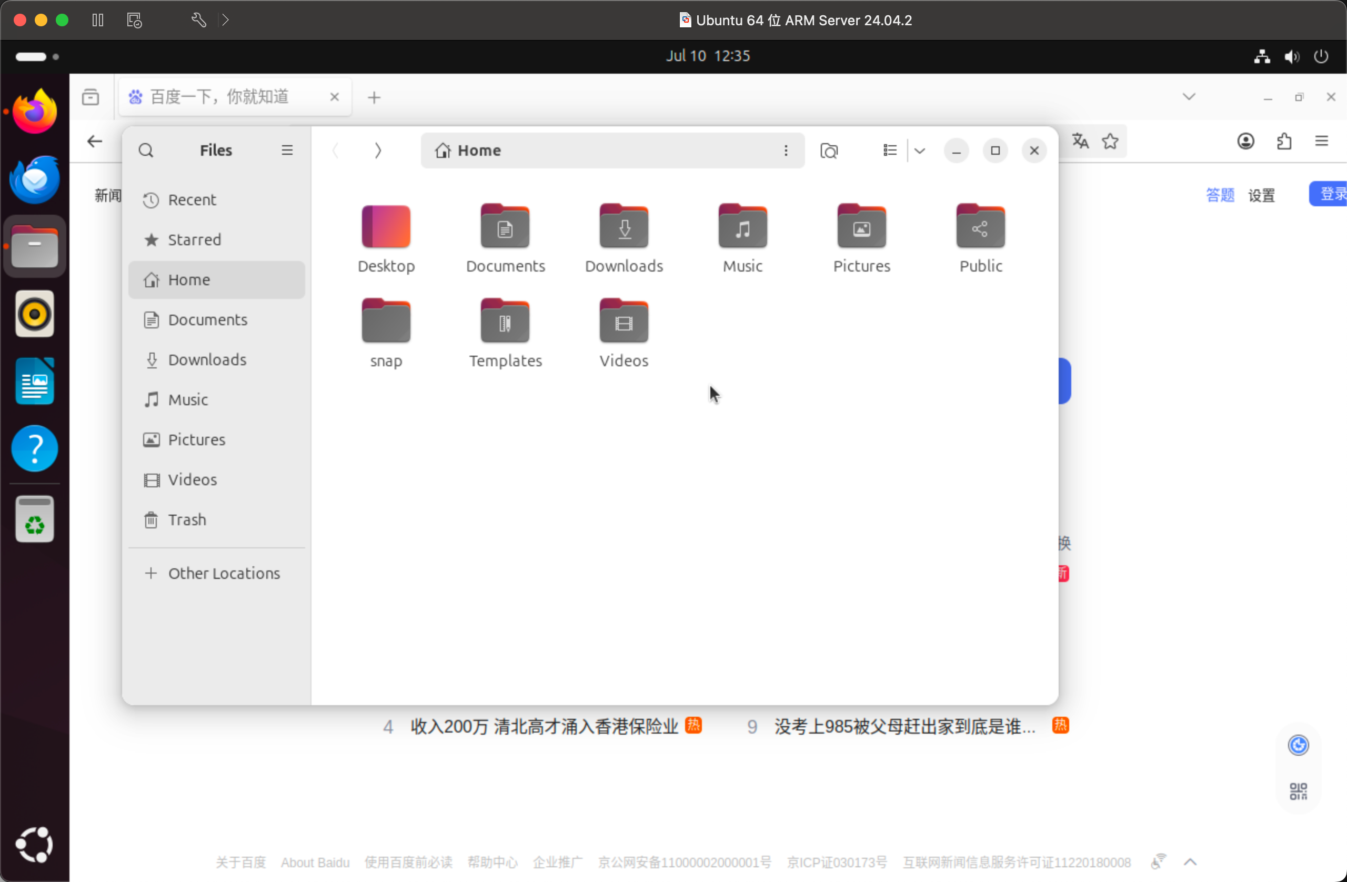
Task: Open the Trash icon in the dock
Action: tap(35, 519)
